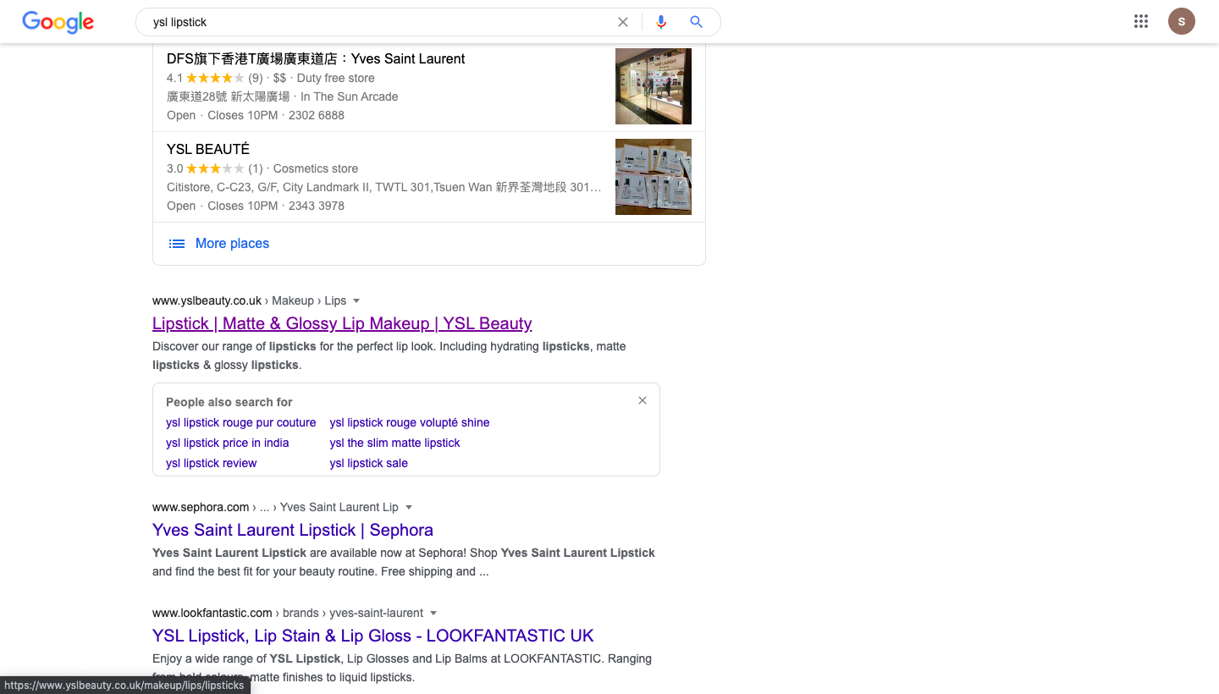
Task: Click the www.yslbeauty.co.uk breadcrumb URL
Action: click(x=207, y=300)
